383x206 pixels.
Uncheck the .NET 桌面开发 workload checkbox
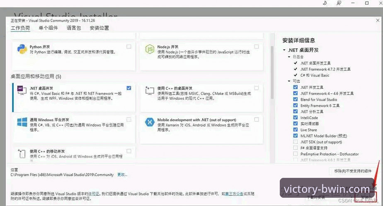[x=129, y=88]
